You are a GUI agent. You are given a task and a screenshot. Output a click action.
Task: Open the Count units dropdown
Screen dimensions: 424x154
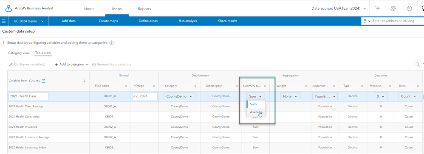(x=409, y=96)
